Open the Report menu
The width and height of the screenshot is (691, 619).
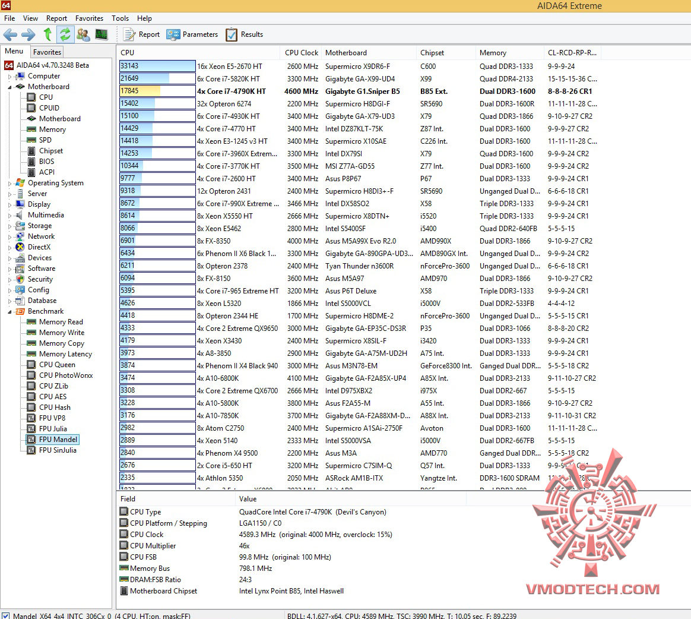(56, 18)
